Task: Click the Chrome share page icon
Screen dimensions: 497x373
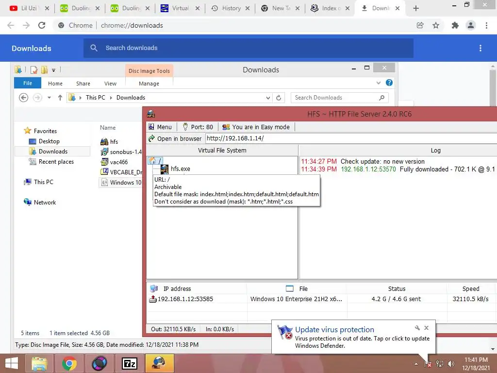Action: pos(420,25)
